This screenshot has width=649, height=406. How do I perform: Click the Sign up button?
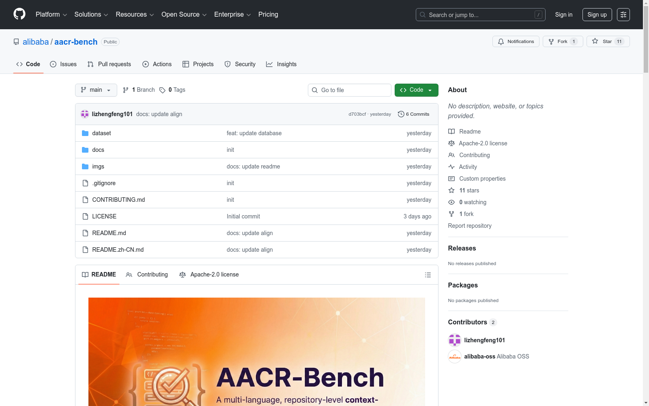click(597, 15)
